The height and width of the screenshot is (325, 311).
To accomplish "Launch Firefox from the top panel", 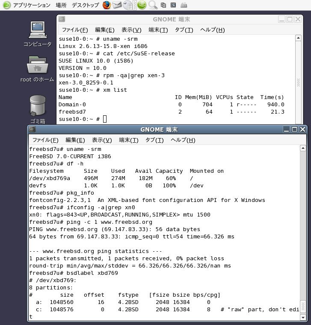I will (107, 5).
